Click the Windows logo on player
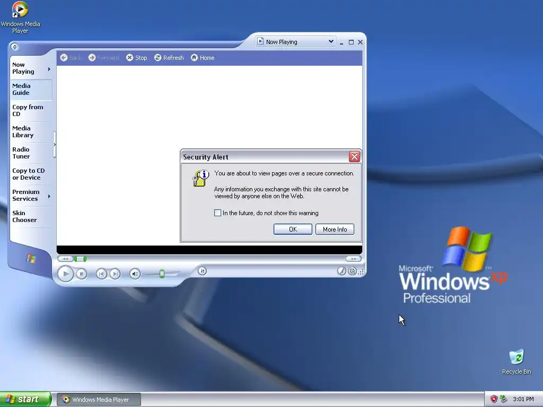 click(x=31, y=259)
